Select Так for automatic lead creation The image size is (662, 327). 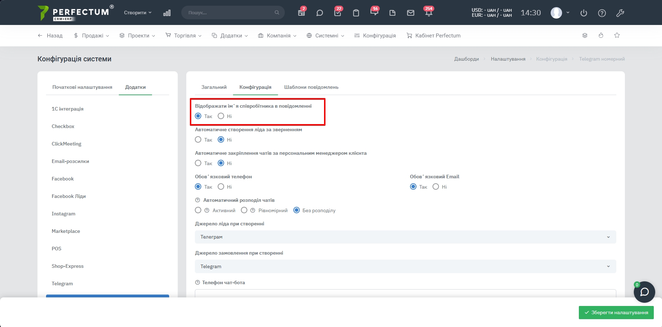pos(198,139)
